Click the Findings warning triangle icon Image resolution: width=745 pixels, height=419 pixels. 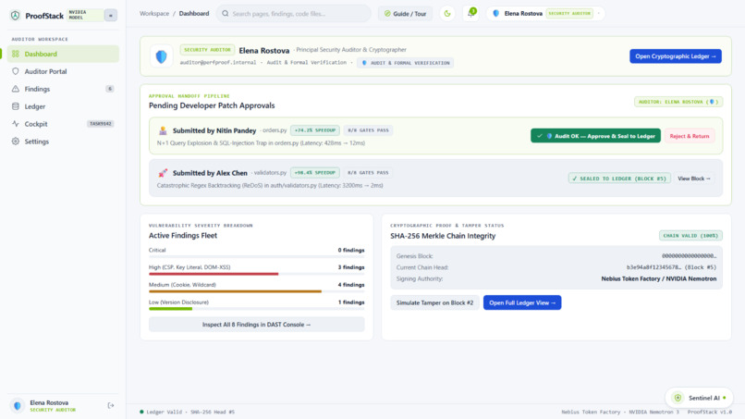pyautogui.click(x=16, y=89)
